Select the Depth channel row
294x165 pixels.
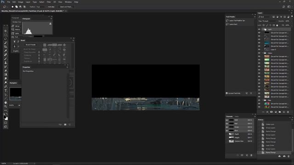pos(240,134)
